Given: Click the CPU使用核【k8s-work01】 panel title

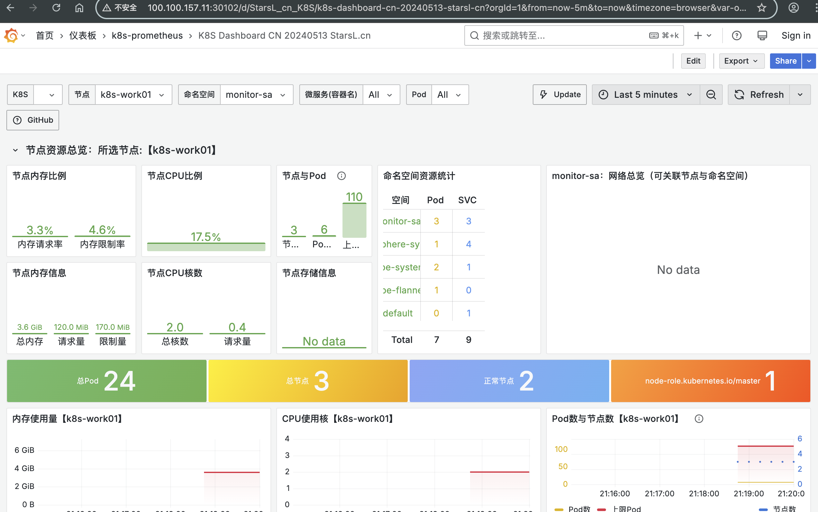Looking at the screenshot, I should (x=339, y=419).
